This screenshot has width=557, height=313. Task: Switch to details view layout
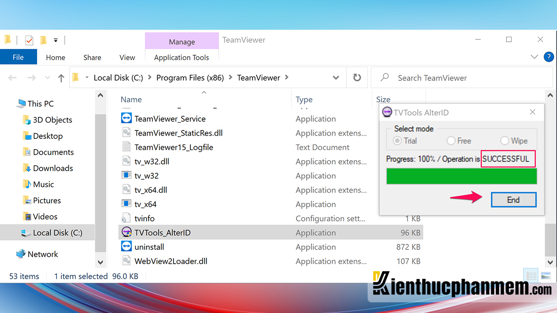pos(531,276)
